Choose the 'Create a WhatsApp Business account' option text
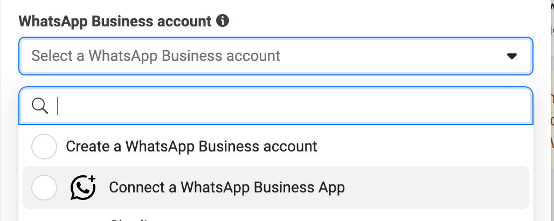Image resolution: width=554 pixels, height=221 pixels. pyautogui.click(x=191, y=146)
